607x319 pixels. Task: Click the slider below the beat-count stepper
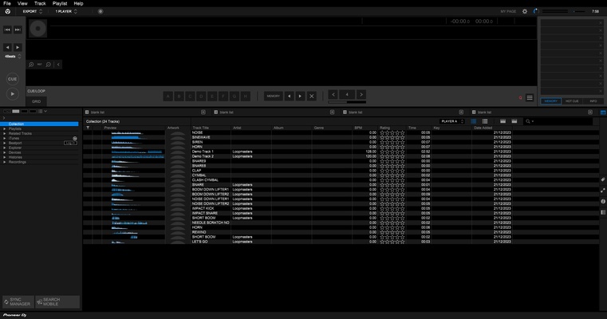click(347, 102)
